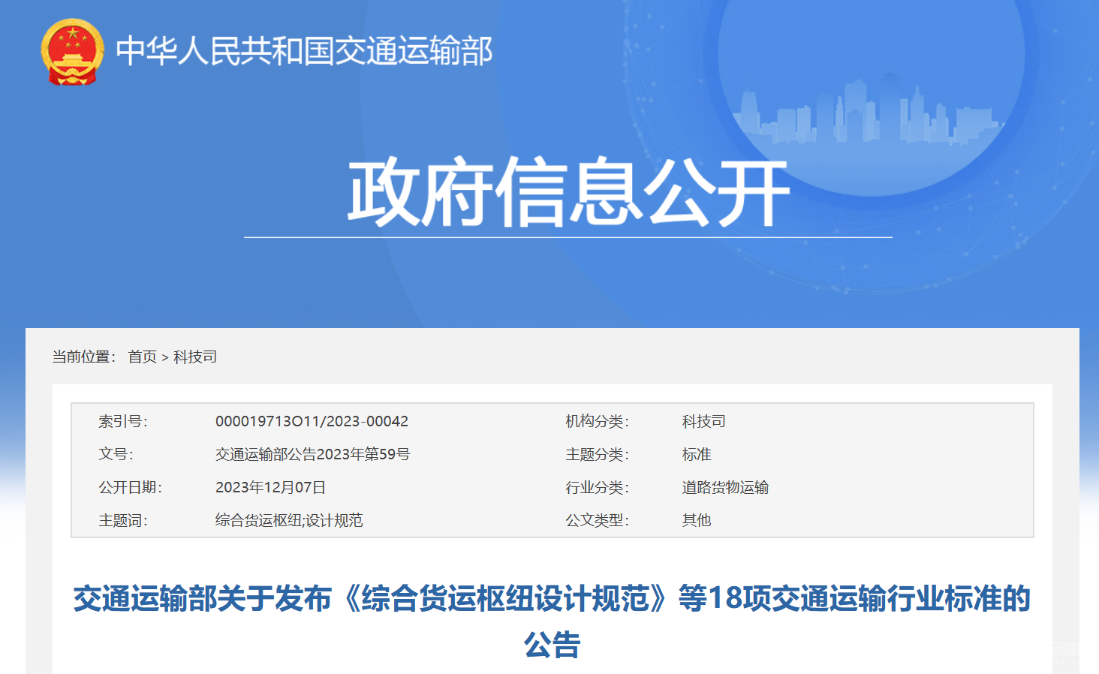1099x674 pixels.
Task: Select the 标准 topic category value
Action: tap(697, 454)
